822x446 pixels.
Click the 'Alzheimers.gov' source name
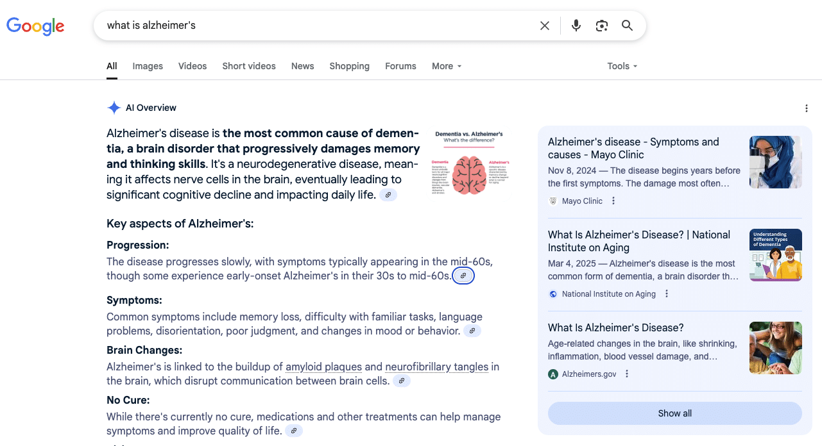tap(589, 374)
